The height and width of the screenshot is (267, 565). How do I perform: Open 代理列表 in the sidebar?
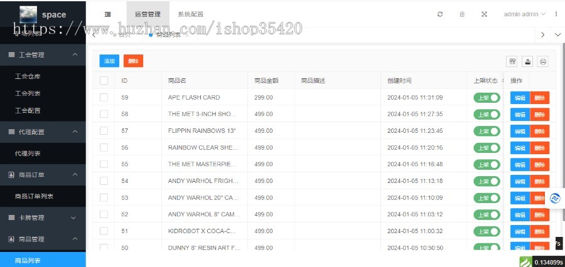click(28, 154)
